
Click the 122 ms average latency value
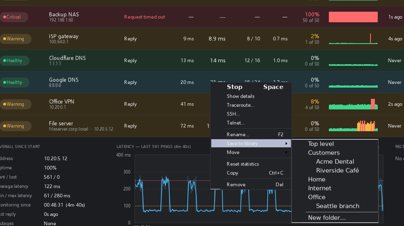pos(52,186)
